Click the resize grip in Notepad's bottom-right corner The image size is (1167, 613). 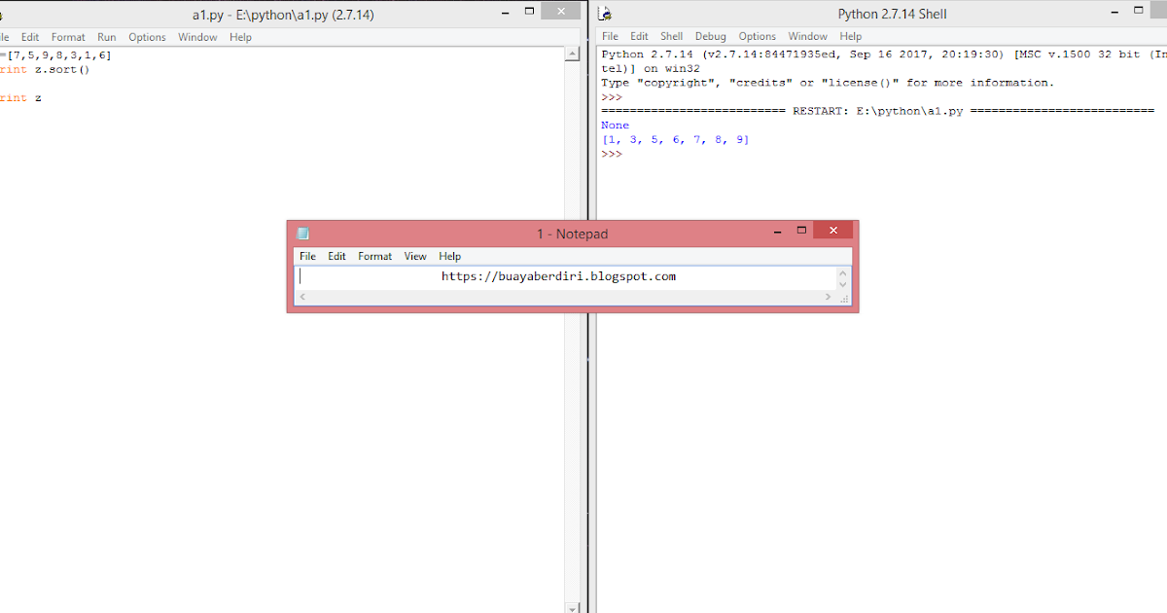point(842,299)
